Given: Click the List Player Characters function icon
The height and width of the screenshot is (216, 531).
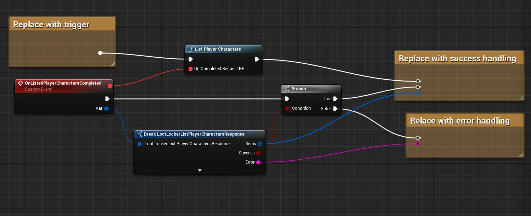Looking at the screenshot, I should pos(191,49).
